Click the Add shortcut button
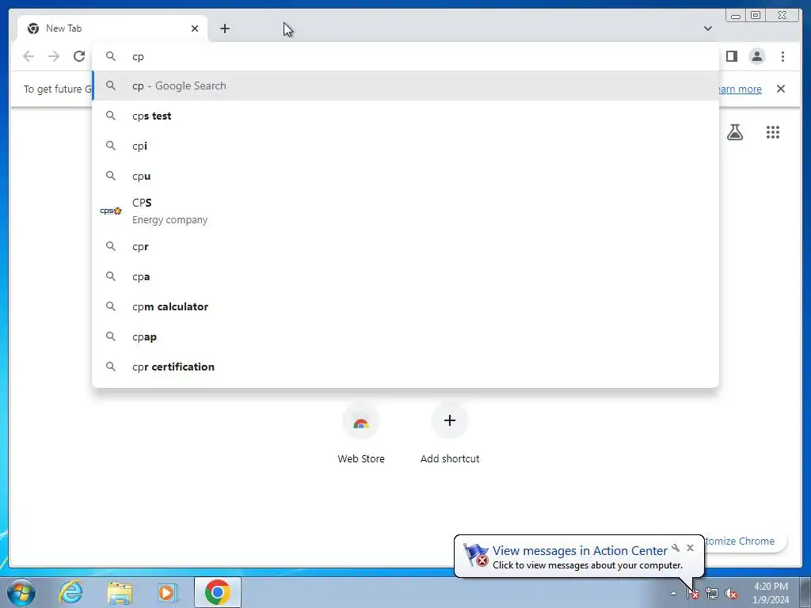Image resolution: width=811 pixels, height=608 pixels. tap(450, 435)
